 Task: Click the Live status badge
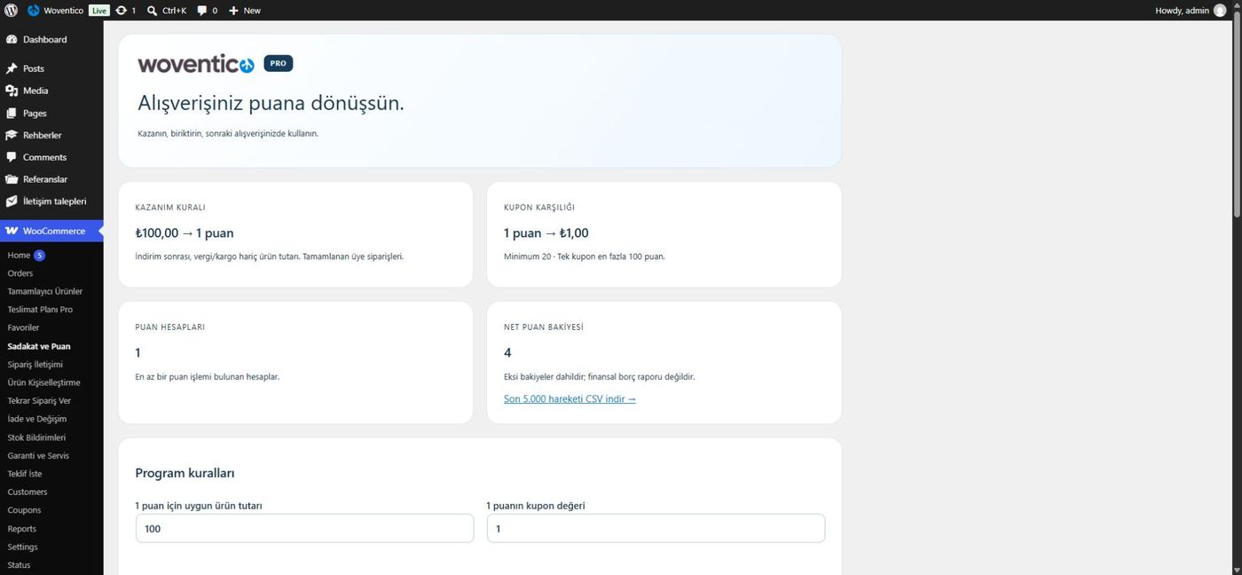(x=99, y=11)
